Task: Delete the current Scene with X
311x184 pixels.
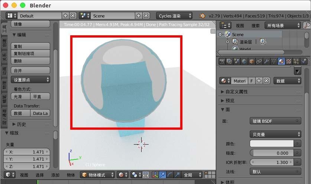Action: click(146, 16)
